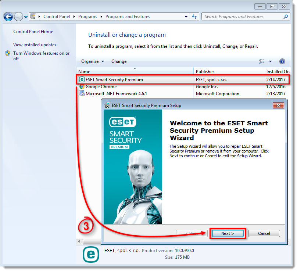Select Control Panel in the breadcrumb

coord(57,17)
